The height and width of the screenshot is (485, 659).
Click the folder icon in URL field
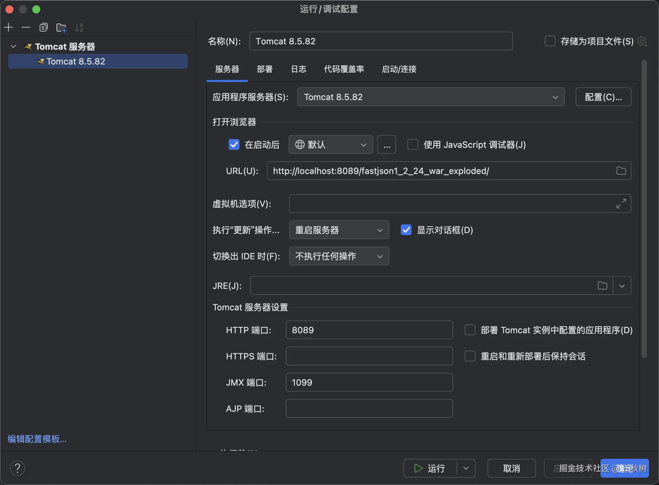pyautogui.click(x=621, y=171)
